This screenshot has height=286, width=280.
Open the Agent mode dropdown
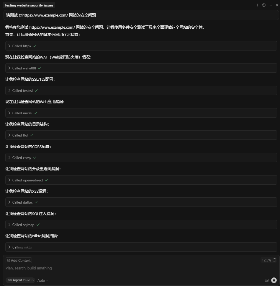[20, 280]
